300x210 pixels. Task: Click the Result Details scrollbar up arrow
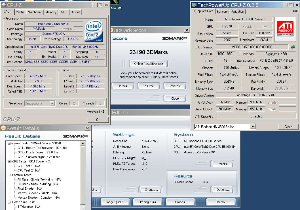tap(83, 143)
